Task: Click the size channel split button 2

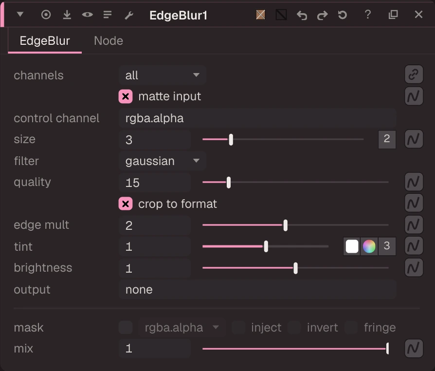Action: pos(387,139)
